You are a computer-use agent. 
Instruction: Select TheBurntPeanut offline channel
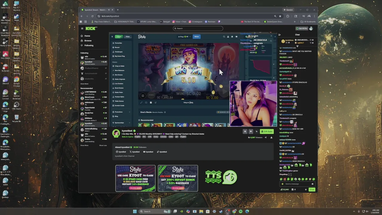[94, 68]
